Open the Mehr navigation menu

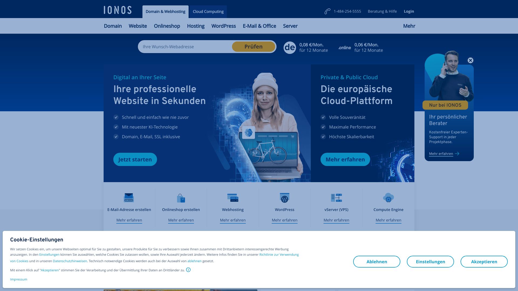[x=409, y=26]
